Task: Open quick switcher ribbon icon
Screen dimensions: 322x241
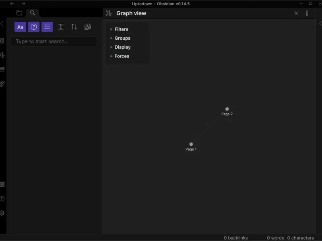Action: click(x=2, y=41)
